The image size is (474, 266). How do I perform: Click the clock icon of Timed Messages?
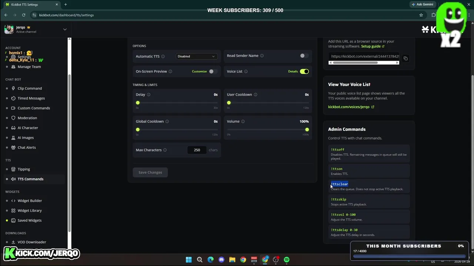tap(13, 98)
